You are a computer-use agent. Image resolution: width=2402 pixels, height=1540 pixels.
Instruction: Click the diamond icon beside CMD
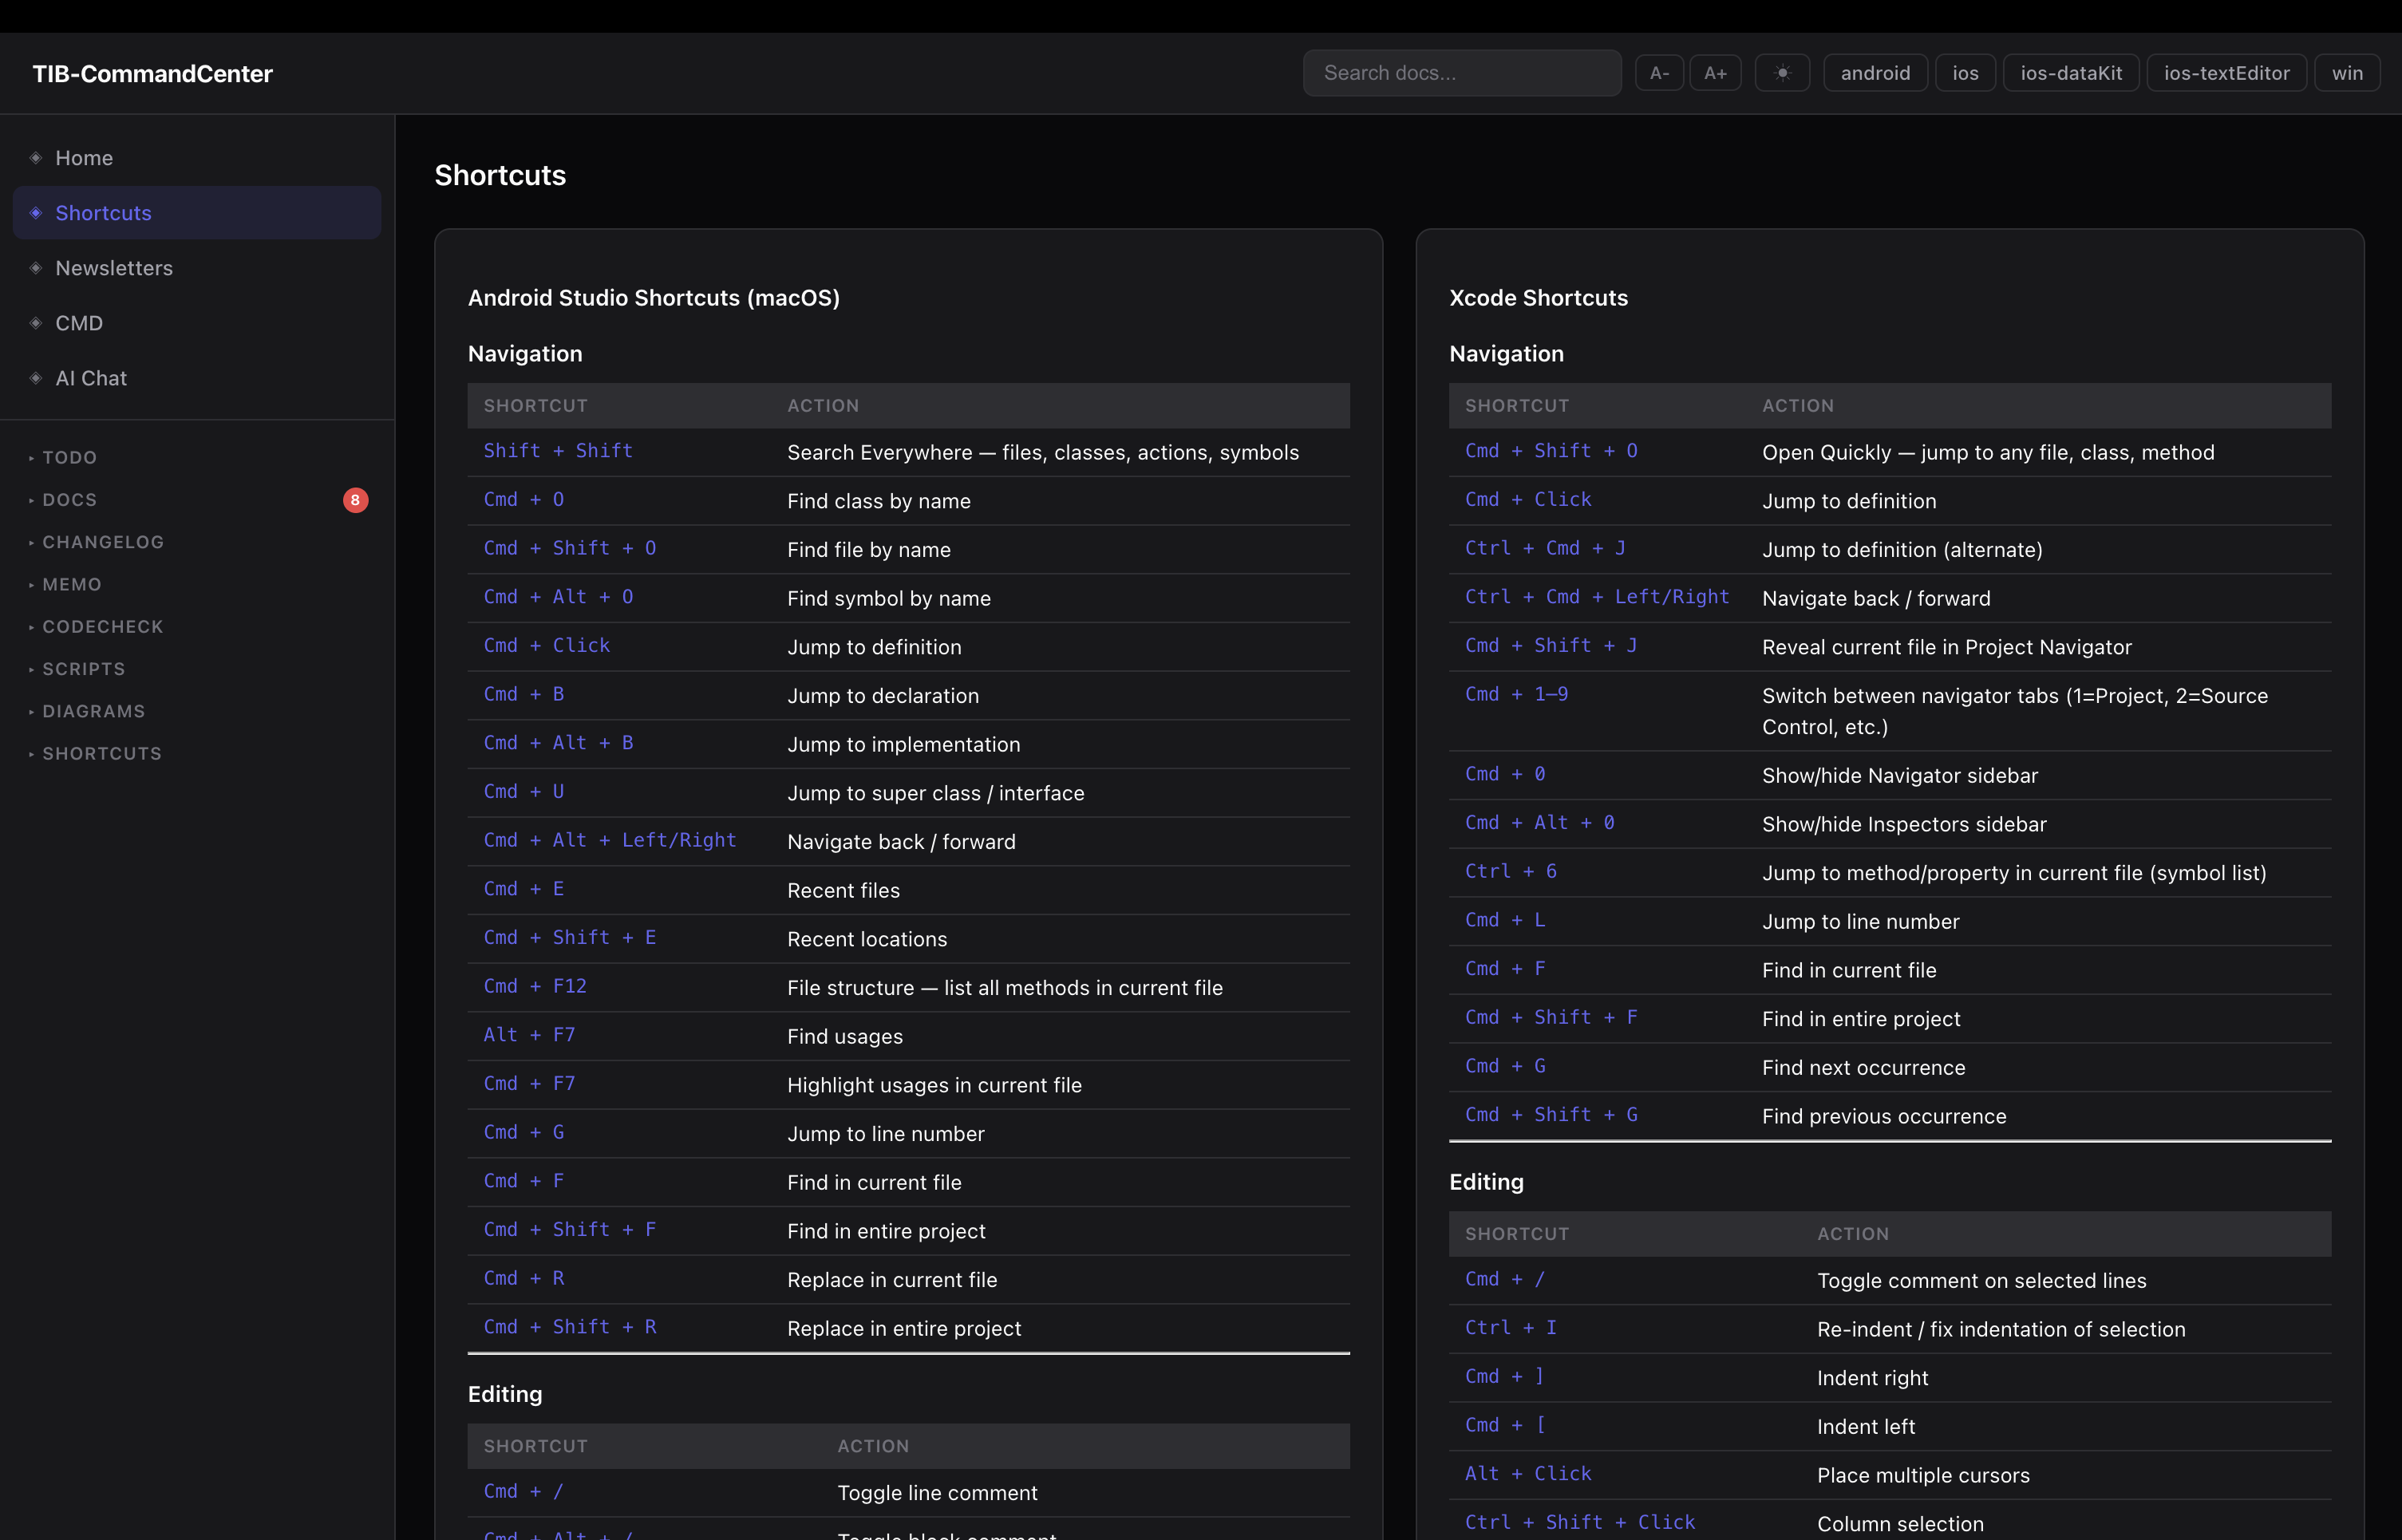tap(35, 323)
